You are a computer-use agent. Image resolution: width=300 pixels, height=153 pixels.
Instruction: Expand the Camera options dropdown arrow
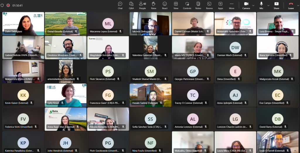tap(253, 5)
